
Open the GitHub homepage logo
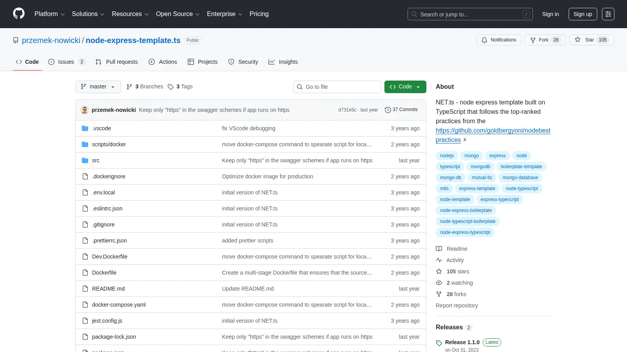(19, 14)
